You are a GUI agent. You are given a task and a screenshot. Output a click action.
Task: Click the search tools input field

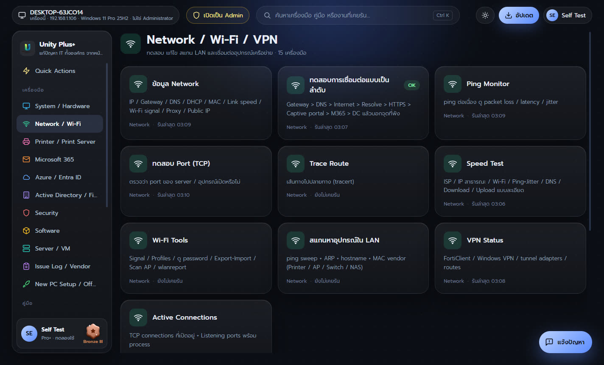point(358,15)
